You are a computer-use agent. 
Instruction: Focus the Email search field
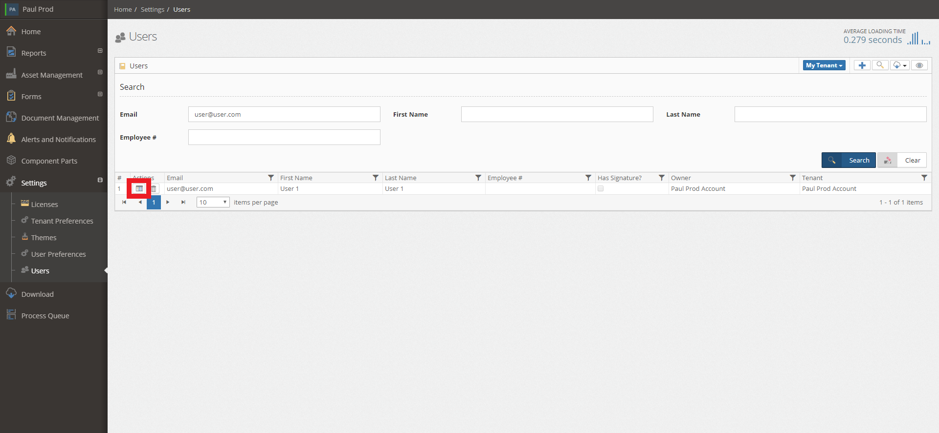[284, 114]
